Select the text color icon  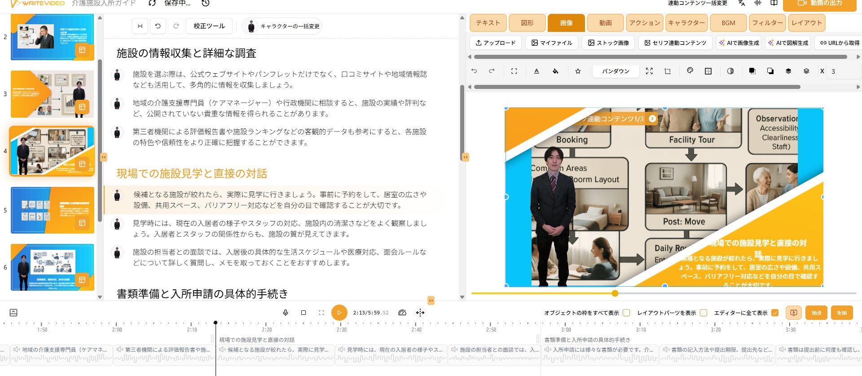(x=537, y=71)
